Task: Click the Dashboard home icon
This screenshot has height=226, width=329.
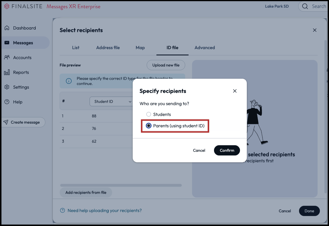Action: tap(7, 28)
